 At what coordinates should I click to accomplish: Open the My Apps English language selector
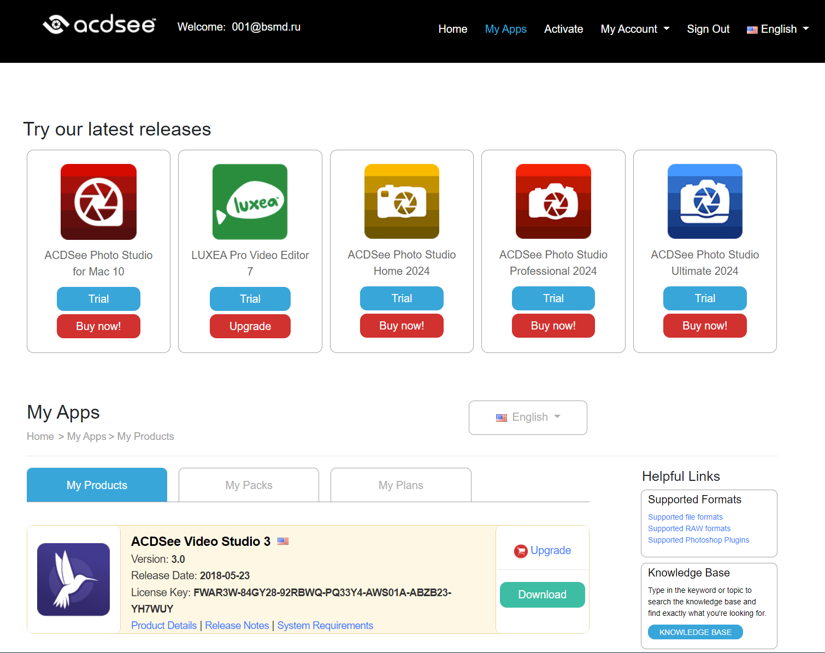click(528, 417)
